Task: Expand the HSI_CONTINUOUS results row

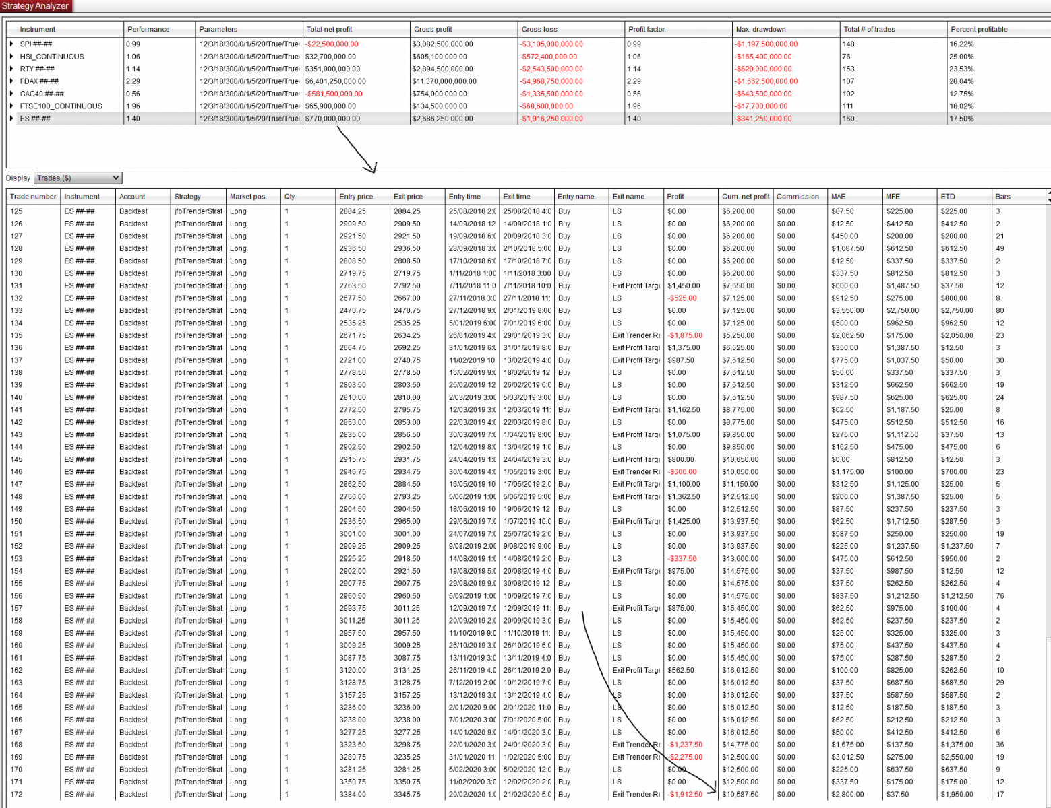Action: click(x=11, y=56)
